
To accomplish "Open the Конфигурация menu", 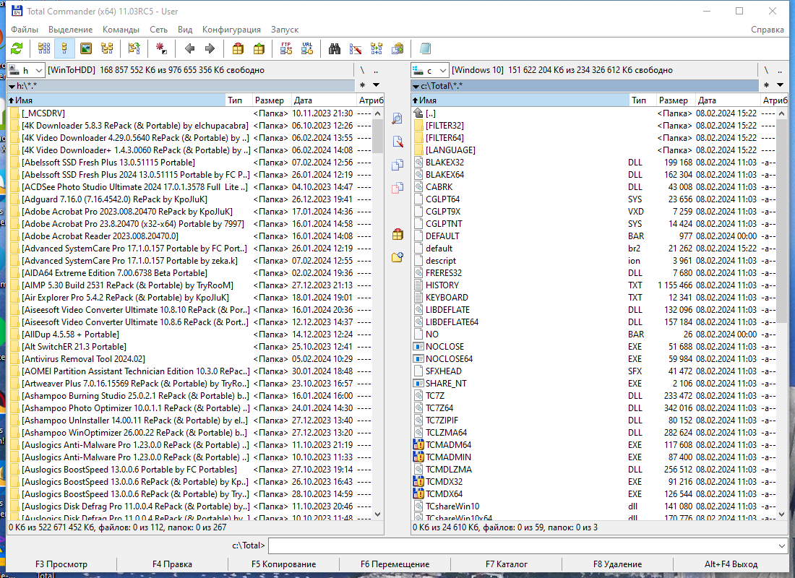I will coord(231,30).
